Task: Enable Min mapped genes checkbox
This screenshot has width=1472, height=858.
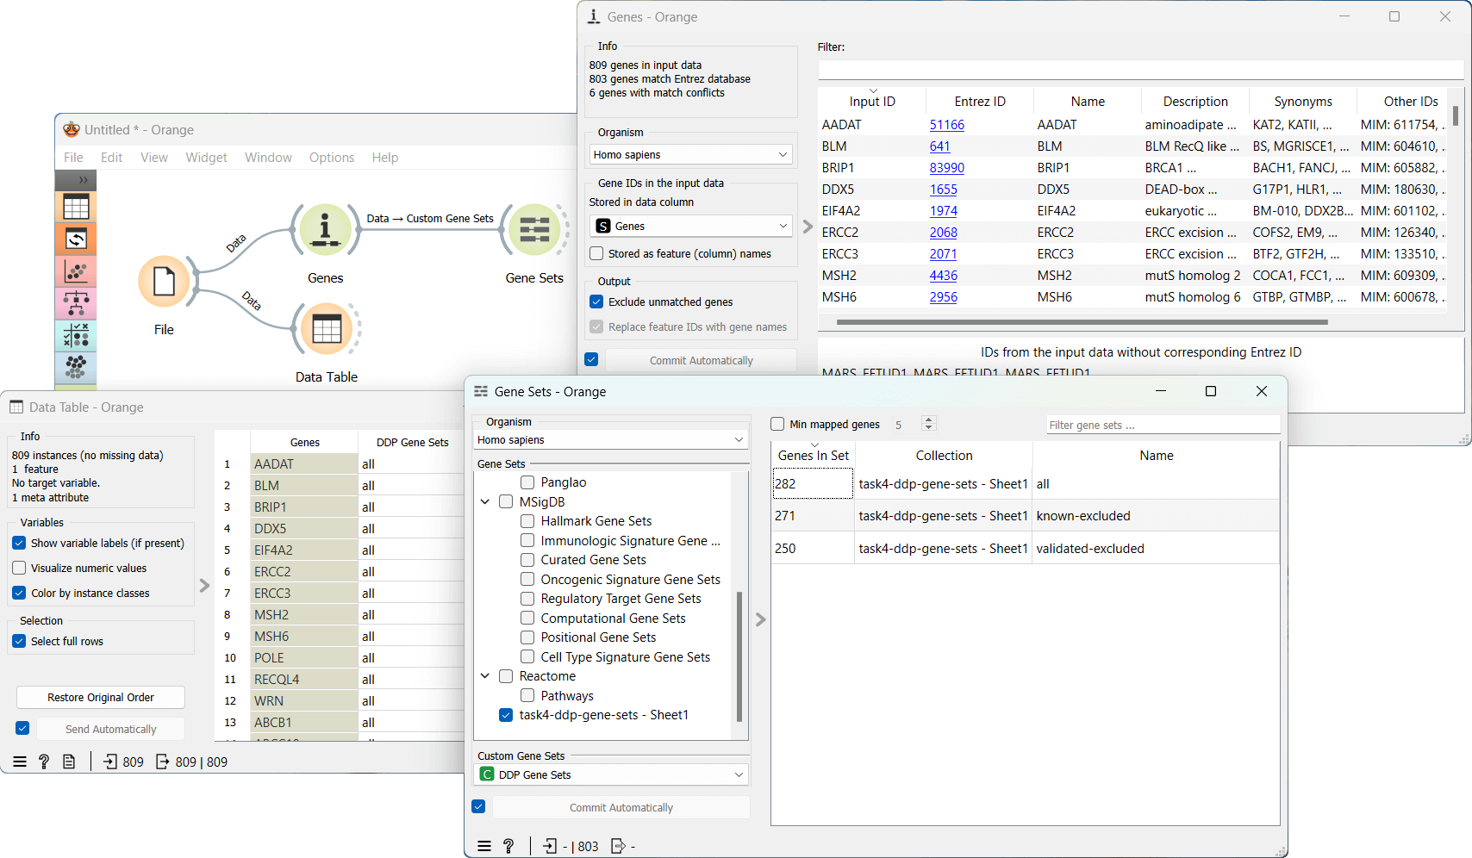Action: pos(777,424)
